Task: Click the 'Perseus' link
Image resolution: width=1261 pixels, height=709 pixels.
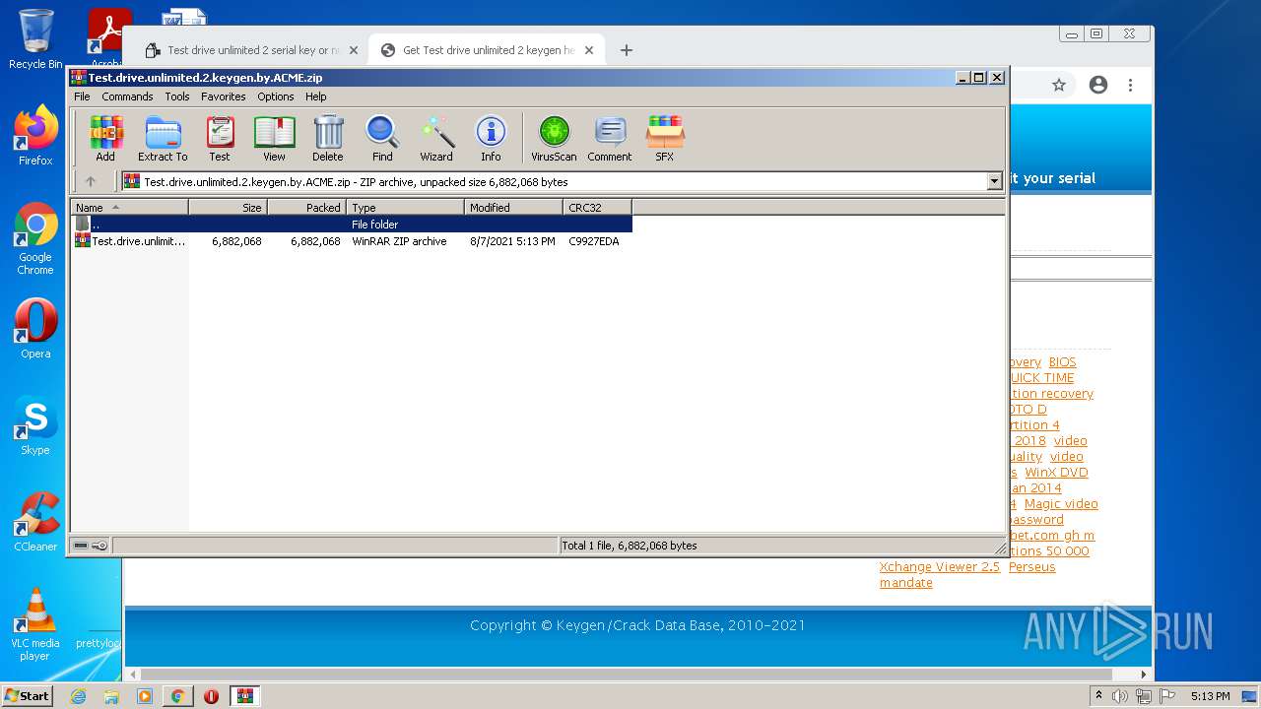Action: pyautogui.click(x=1031, y=567)
